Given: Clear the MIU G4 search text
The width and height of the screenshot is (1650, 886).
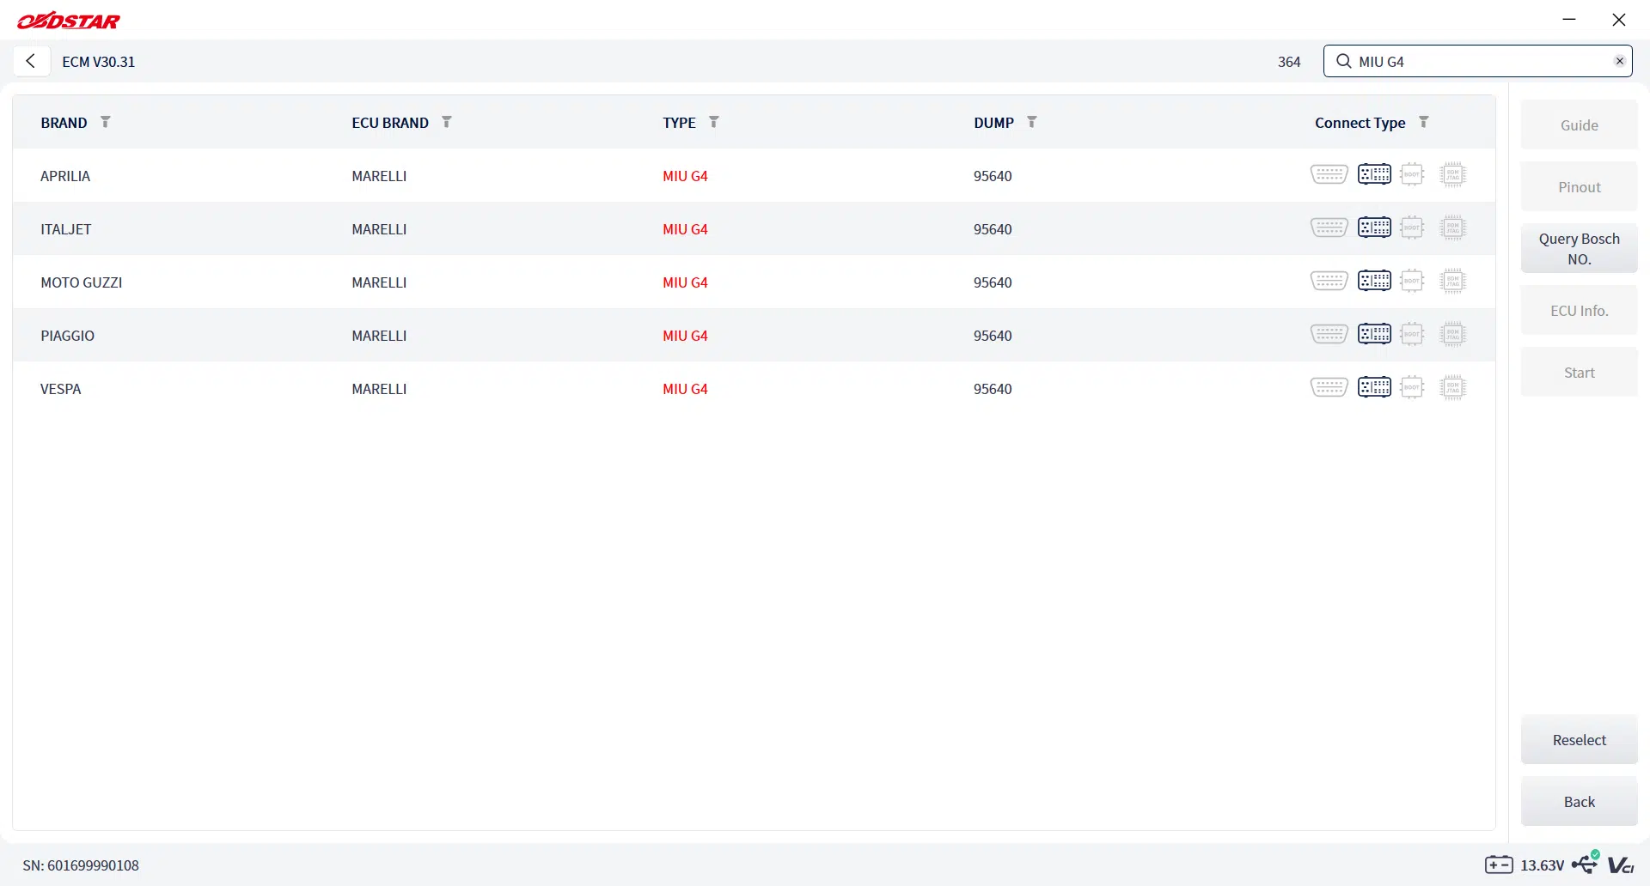Looking at the screenshot, I should point(1619,61).
